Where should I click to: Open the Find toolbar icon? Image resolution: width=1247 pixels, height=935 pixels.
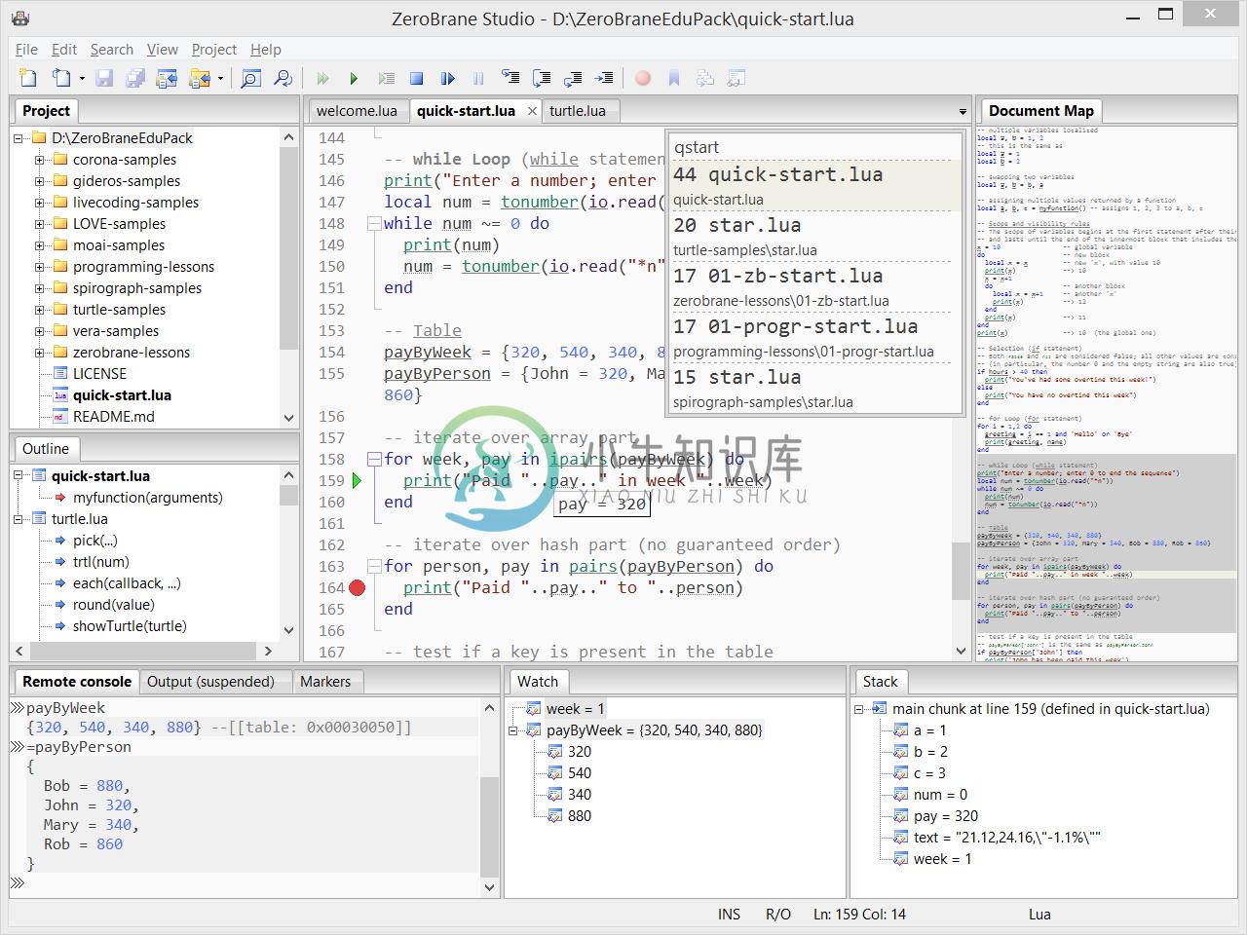pyautogui.click(x=251, y=78)
